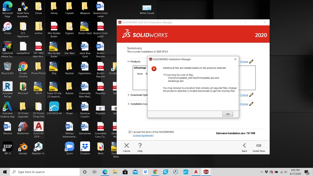Select the AutoCAD 2019 desktop icon
This screenshot has width=313, height=176.
pos(38,130)
